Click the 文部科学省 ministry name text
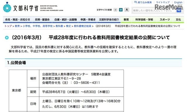Image resolution: width=187 pixels, height=112 pixels. (x=26, y=8)
